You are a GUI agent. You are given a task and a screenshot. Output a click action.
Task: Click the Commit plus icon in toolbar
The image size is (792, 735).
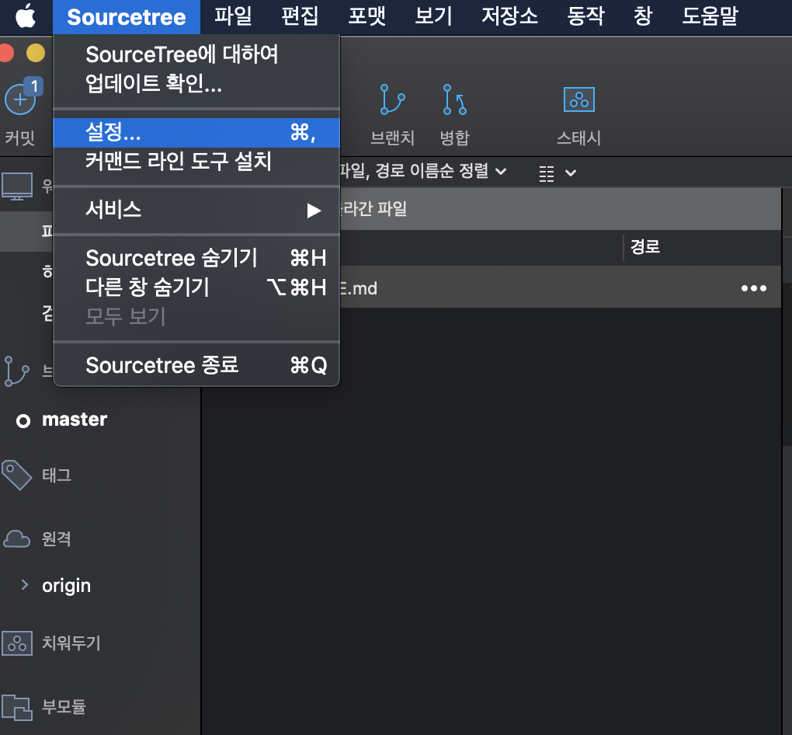click(x=20, y=99)
